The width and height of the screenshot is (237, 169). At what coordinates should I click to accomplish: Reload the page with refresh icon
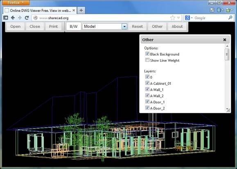(x=27, y=18)
